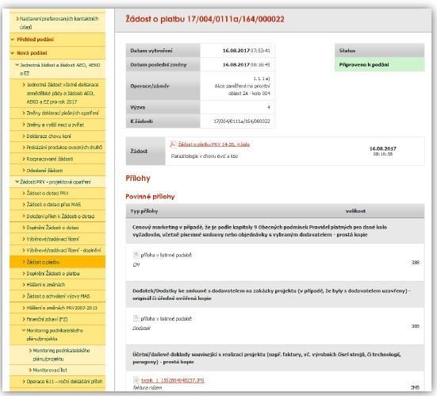Click the K žádosti value 17/004/0111a/164/000022
Screen dimensions: 437x396
[x=242, y=121]
